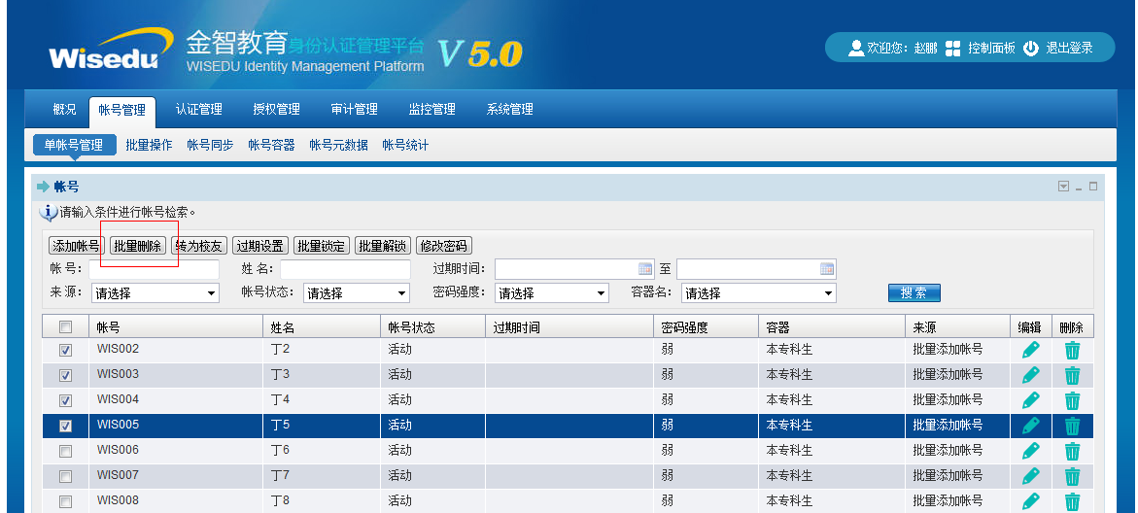Toggle the select-all checkbox in table header
1138x513 pixels.
tap(66, 327)
